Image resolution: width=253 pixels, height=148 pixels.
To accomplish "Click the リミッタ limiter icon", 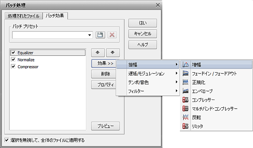I will 185,126.
